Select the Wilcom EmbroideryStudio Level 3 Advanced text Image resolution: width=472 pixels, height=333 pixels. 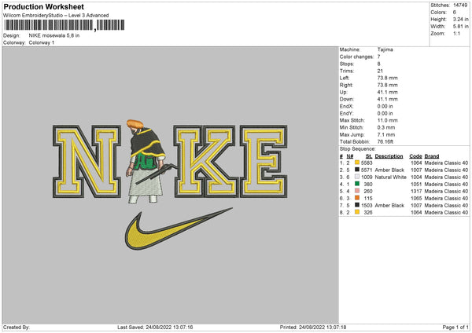coord(56,16)
